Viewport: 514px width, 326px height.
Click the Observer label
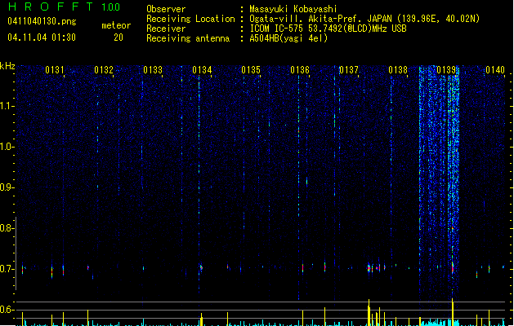[x=166, y=9]
